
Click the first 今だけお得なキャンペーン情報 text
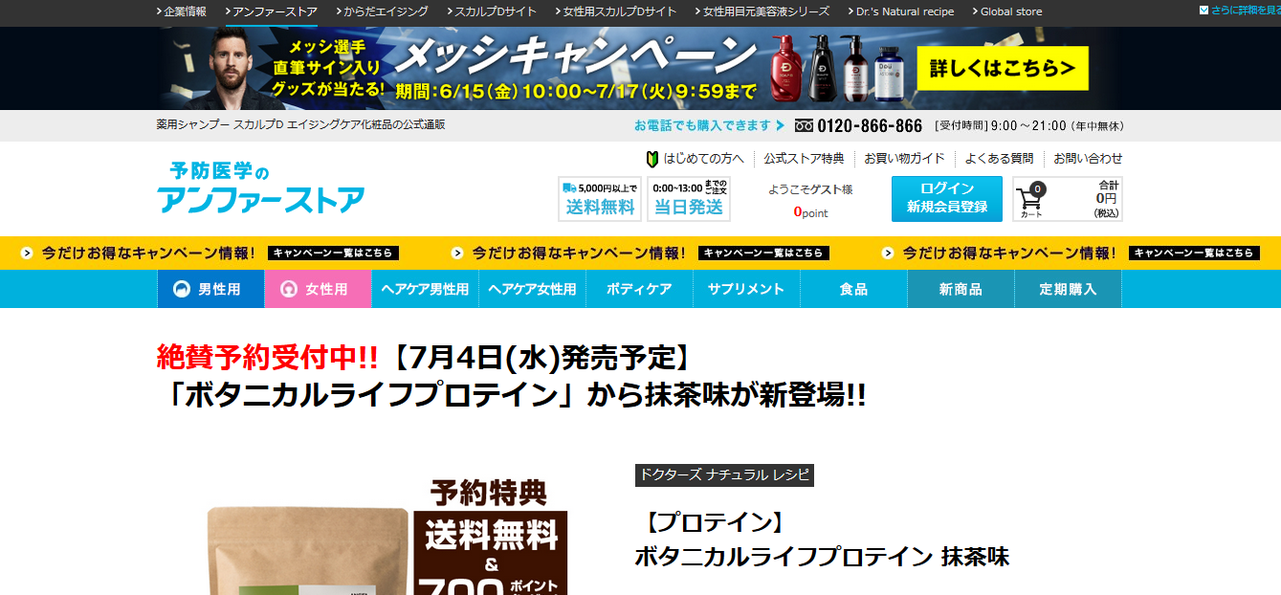(148, 253)
